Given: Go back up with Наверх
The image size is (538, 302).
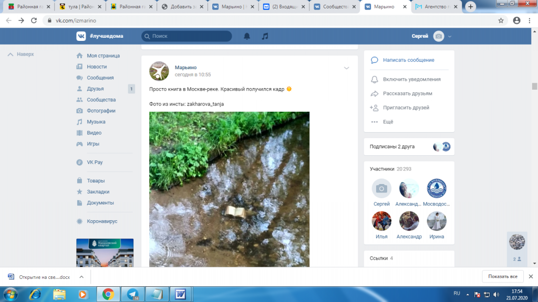Looking at the screenshot, I should point(21,54).
